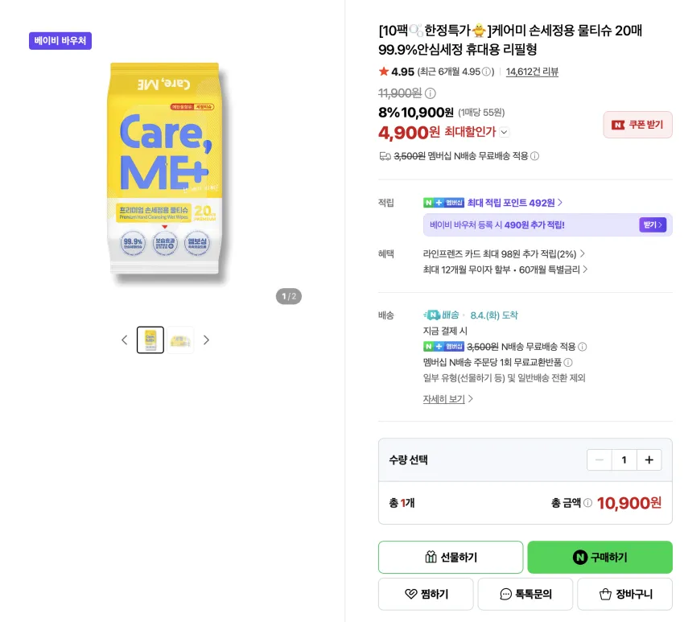Click info icon next to 11,900원 original price

click(x=431, y=93)
